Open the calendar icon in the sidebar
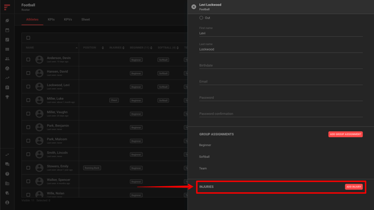The image size is (374, 210). coord(7,30)
